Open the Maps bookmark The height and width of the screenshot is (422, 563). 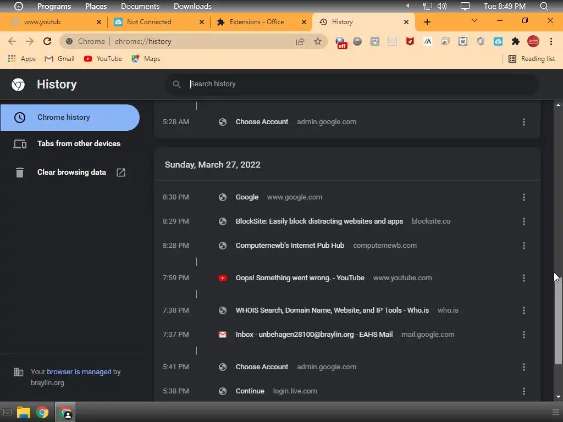[x=145, y=58]
